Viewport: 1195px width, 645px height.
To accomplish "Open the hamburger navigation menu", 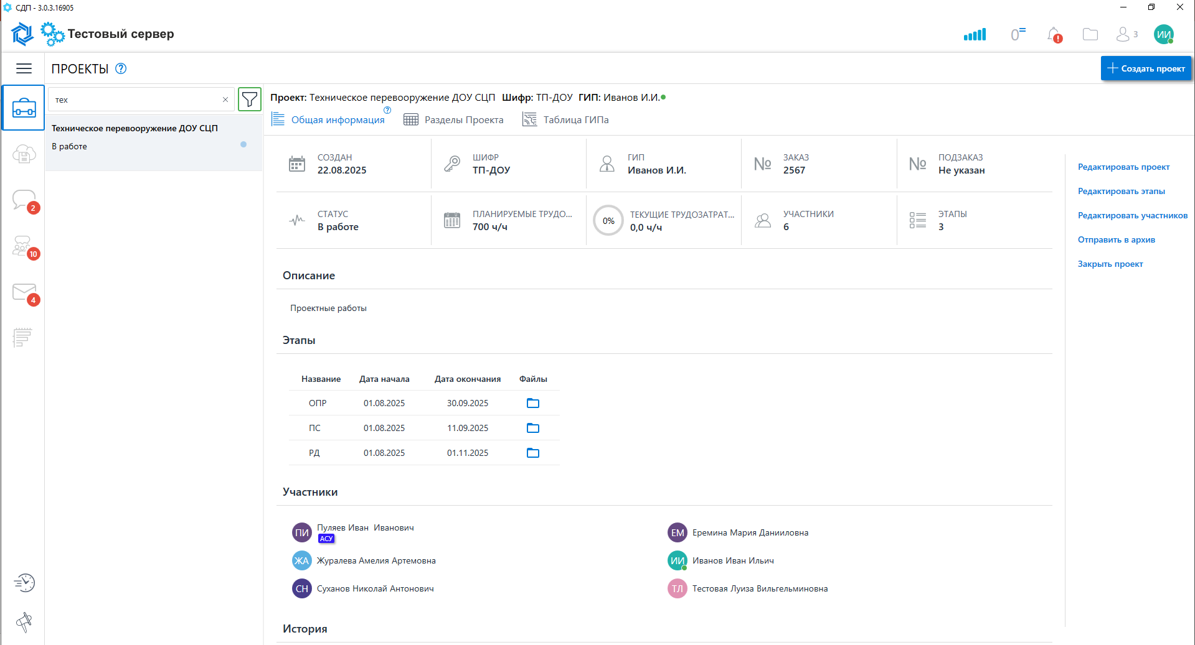I will (24, 68).
